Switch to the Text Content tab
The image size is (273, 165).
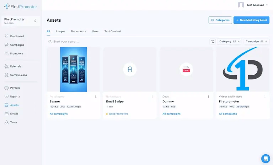coord(113,31)
